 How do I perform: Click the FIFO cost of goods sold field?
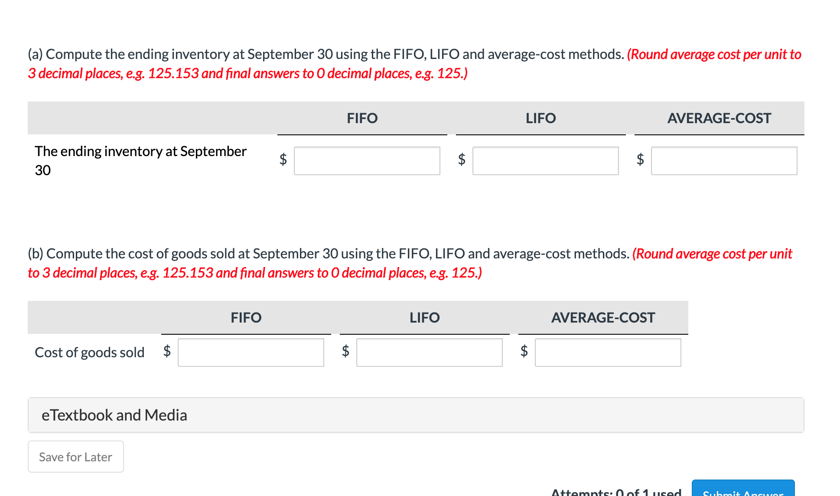[x=251, y=352]
